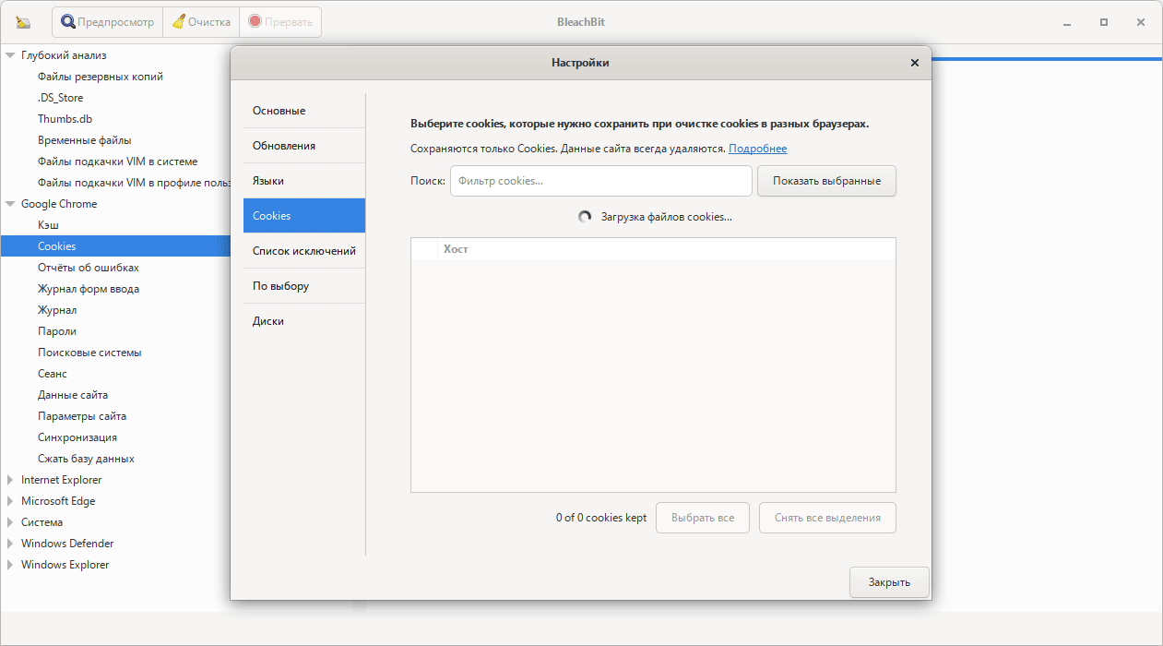This screenshot has height=646, width=1163.
Task: Click the magnifier Предпросмотр toolbar icon
Action: click(66, 21)
